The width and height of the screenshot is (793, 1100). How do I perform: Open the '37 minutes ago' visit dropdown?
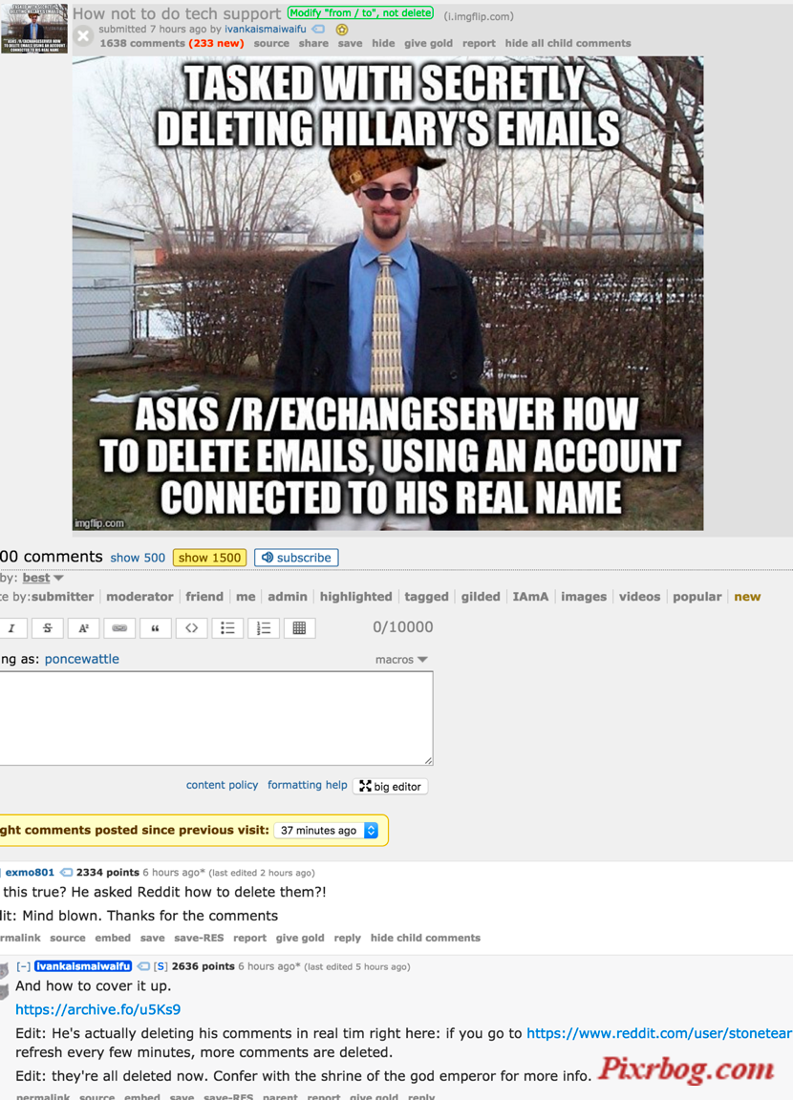pos(327,831)
